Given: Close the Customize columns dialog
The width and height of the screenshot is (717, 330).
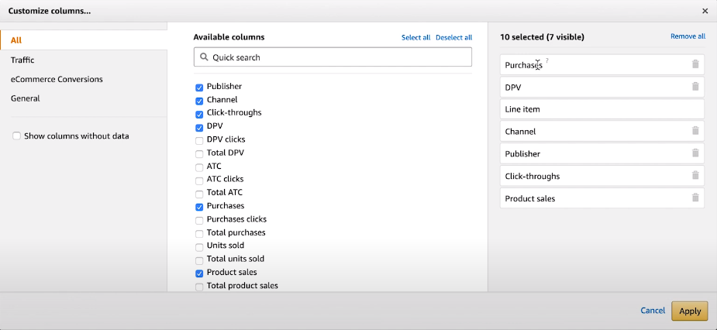Looking at the screenshot, I should tap(705, 11).
